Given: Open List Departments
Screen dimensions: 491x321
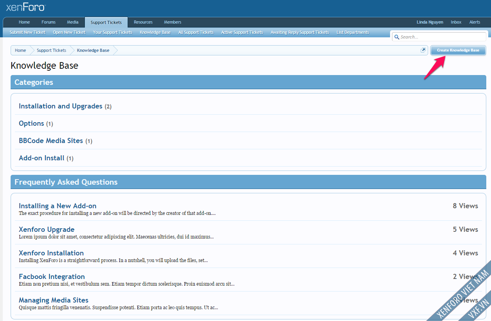Looking at the screenshot, I should point(352,32).
